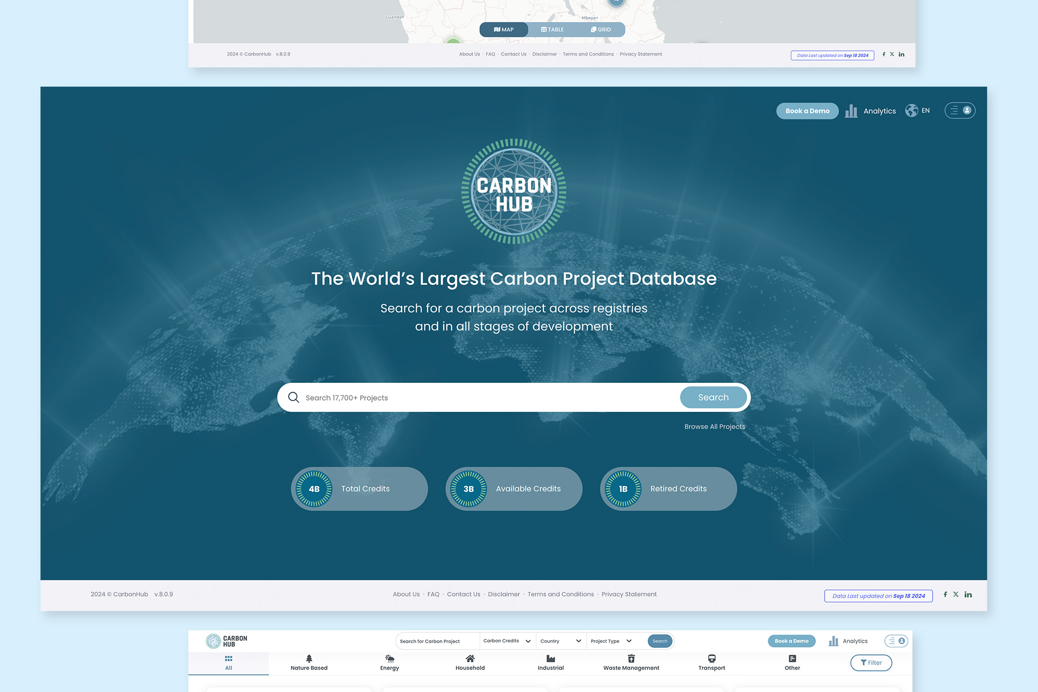Switch to GRID view in top window
1038x692 pixels.
(x=600, y=30)
